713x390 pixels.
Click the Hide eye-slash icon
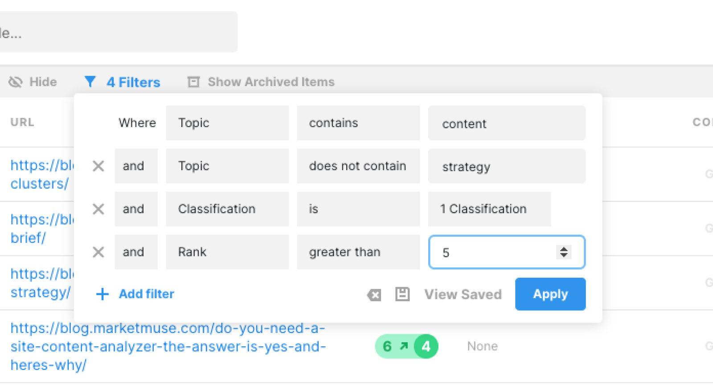coord(16,82)
